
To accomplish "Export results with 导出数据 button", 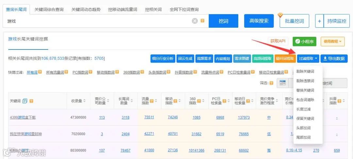I will pos(334,59).
